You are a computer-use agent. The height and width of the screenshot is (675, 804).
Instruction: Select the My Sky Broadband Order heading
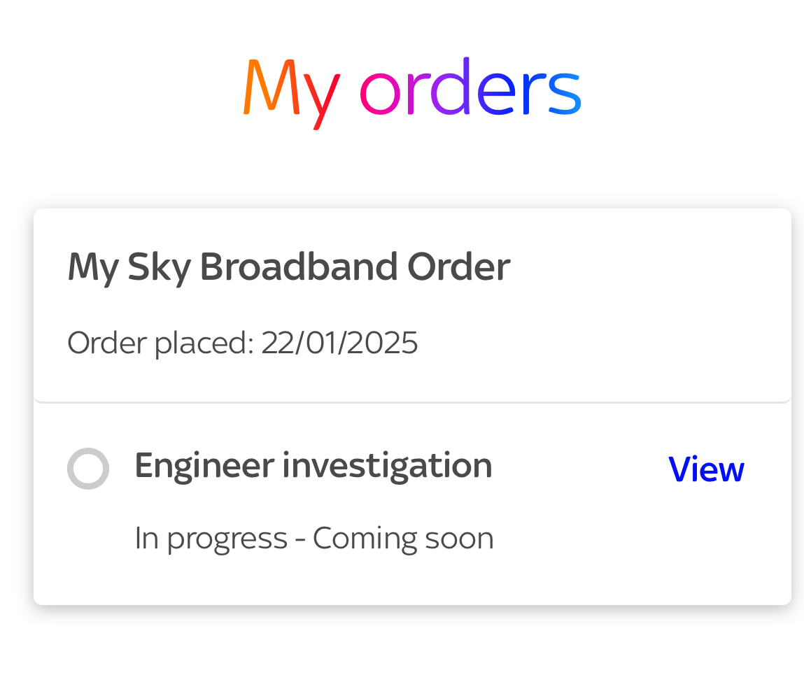click(288, 266)
